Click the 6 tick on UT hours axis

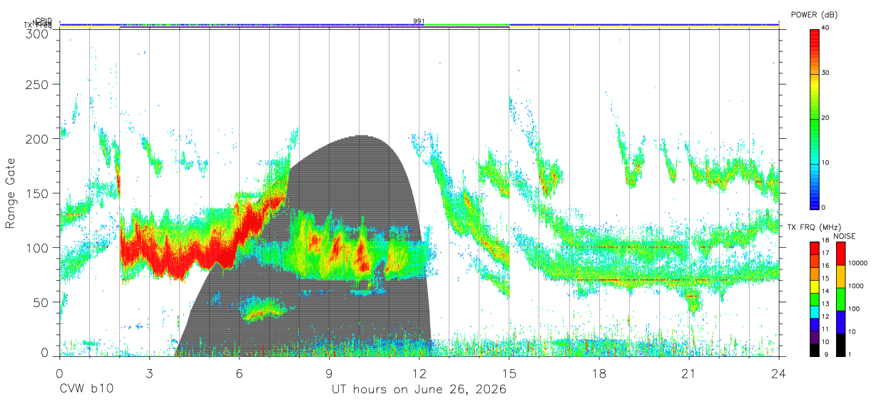coord(239,373)
